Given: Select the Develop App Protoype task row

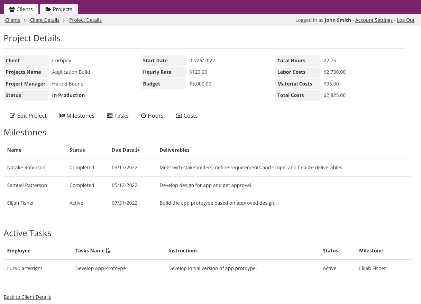Looking at the screenshot, I should 100,268.
